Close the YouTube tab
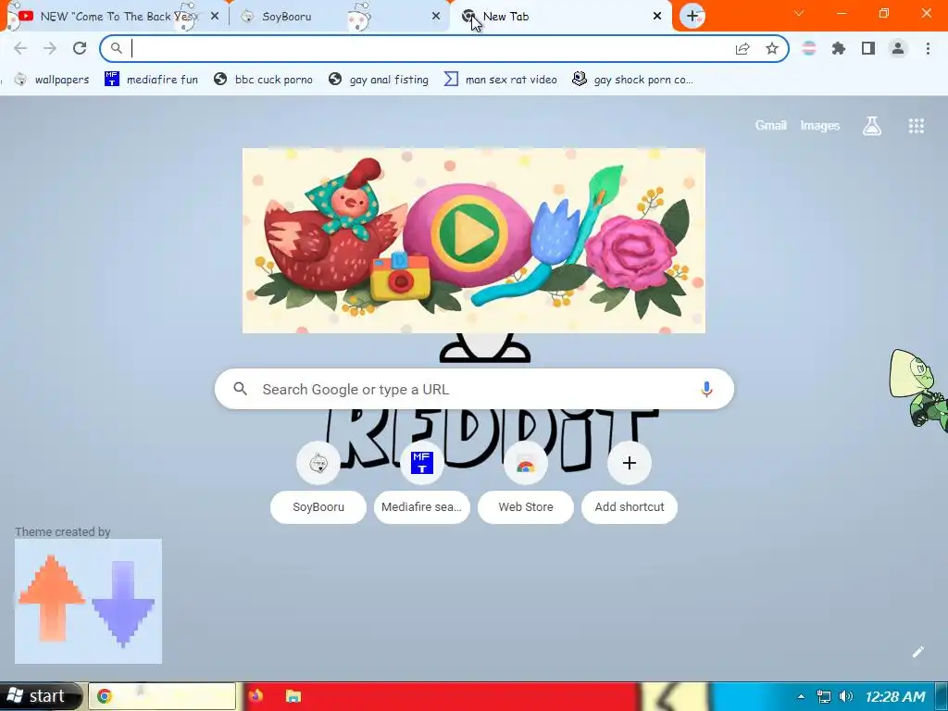Screen dimensions: 948x711 click(x=215, y=17)
